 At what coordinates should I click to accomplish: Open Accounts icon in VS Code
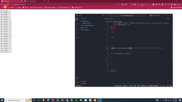coord(77,78)
